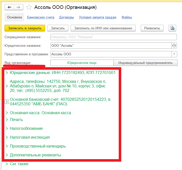Image resolution: width=182 pixels, height=170 pixels.
Task: Click the forward navigation arrow
Action: [18, 7]
